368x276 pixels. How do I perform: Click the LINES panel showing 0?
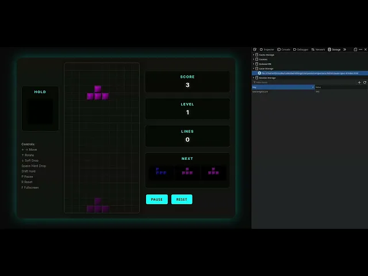coord(187,136)
